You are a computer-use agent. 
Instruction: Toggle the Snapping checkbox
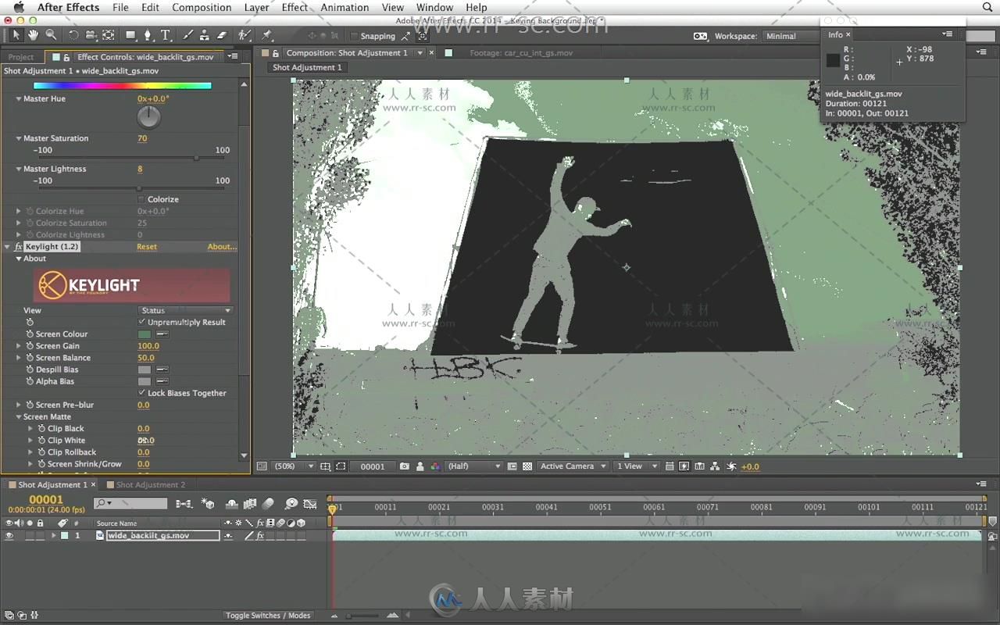(354, 36)
